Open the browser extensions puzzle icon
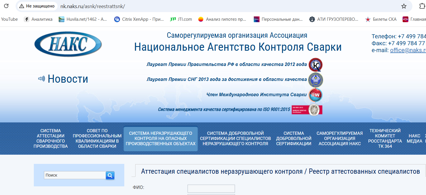This screenshot has height=195, width=426. [x=422, y=6]
